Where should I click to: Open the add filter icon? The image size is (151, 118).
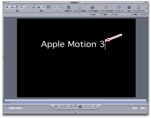[92, 7]
